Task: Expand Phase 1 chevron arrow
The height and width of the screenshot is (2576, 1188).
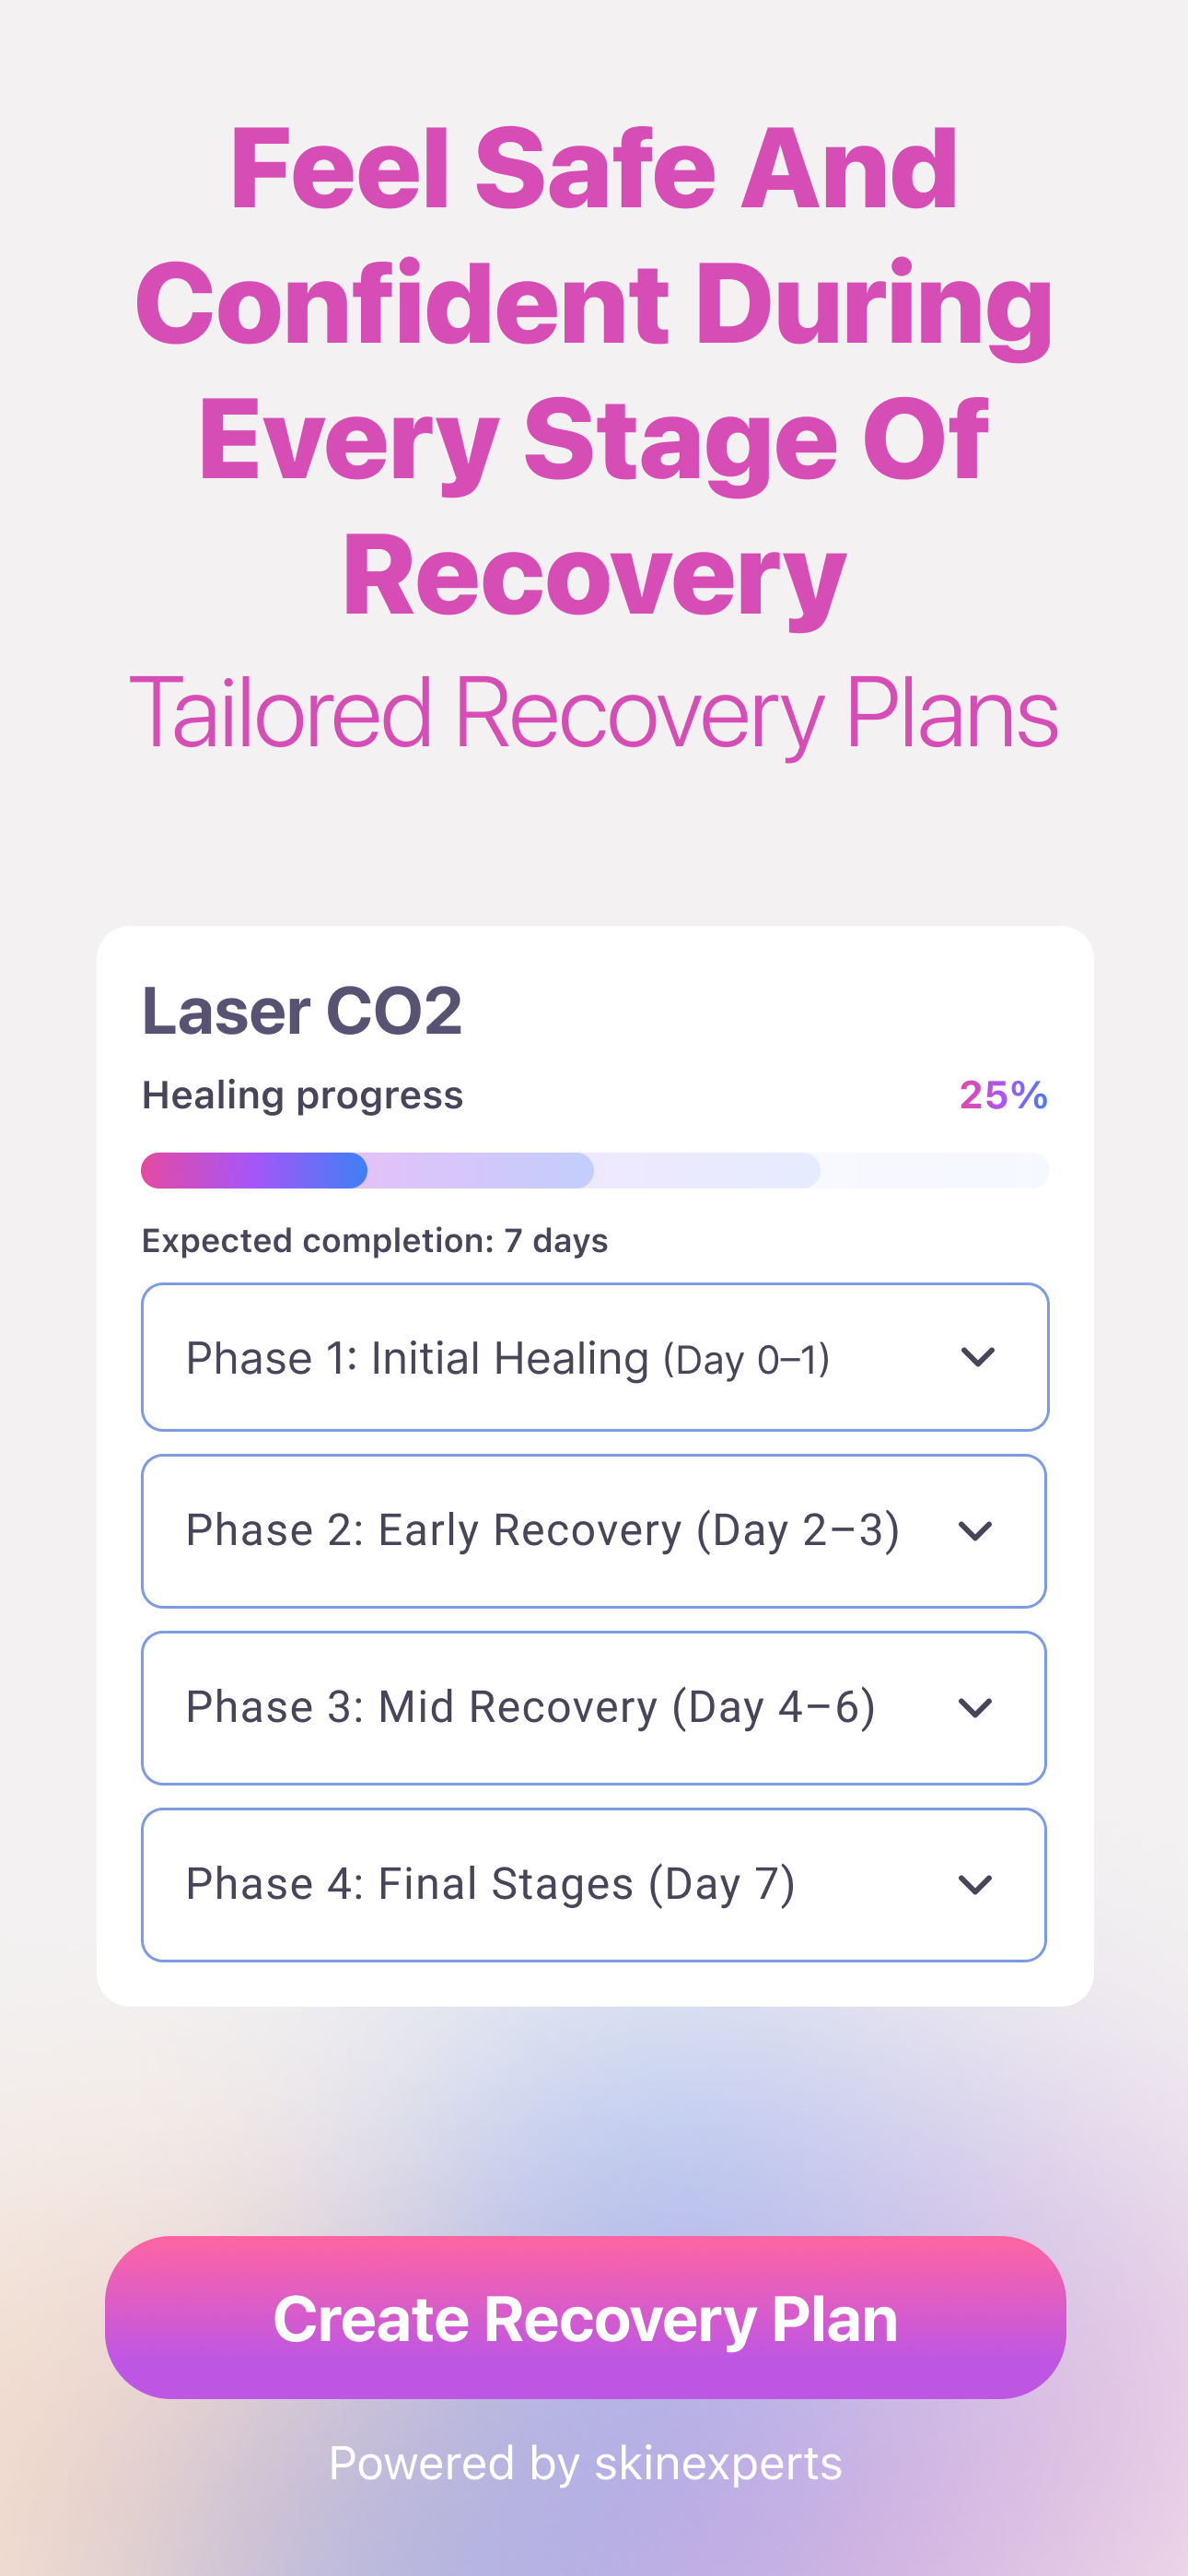Action: (977, 1357)
